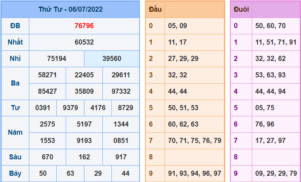The image size is (301, 182).
Task: Select Đuôi values '17, 27, 97'
Action: 270,141
